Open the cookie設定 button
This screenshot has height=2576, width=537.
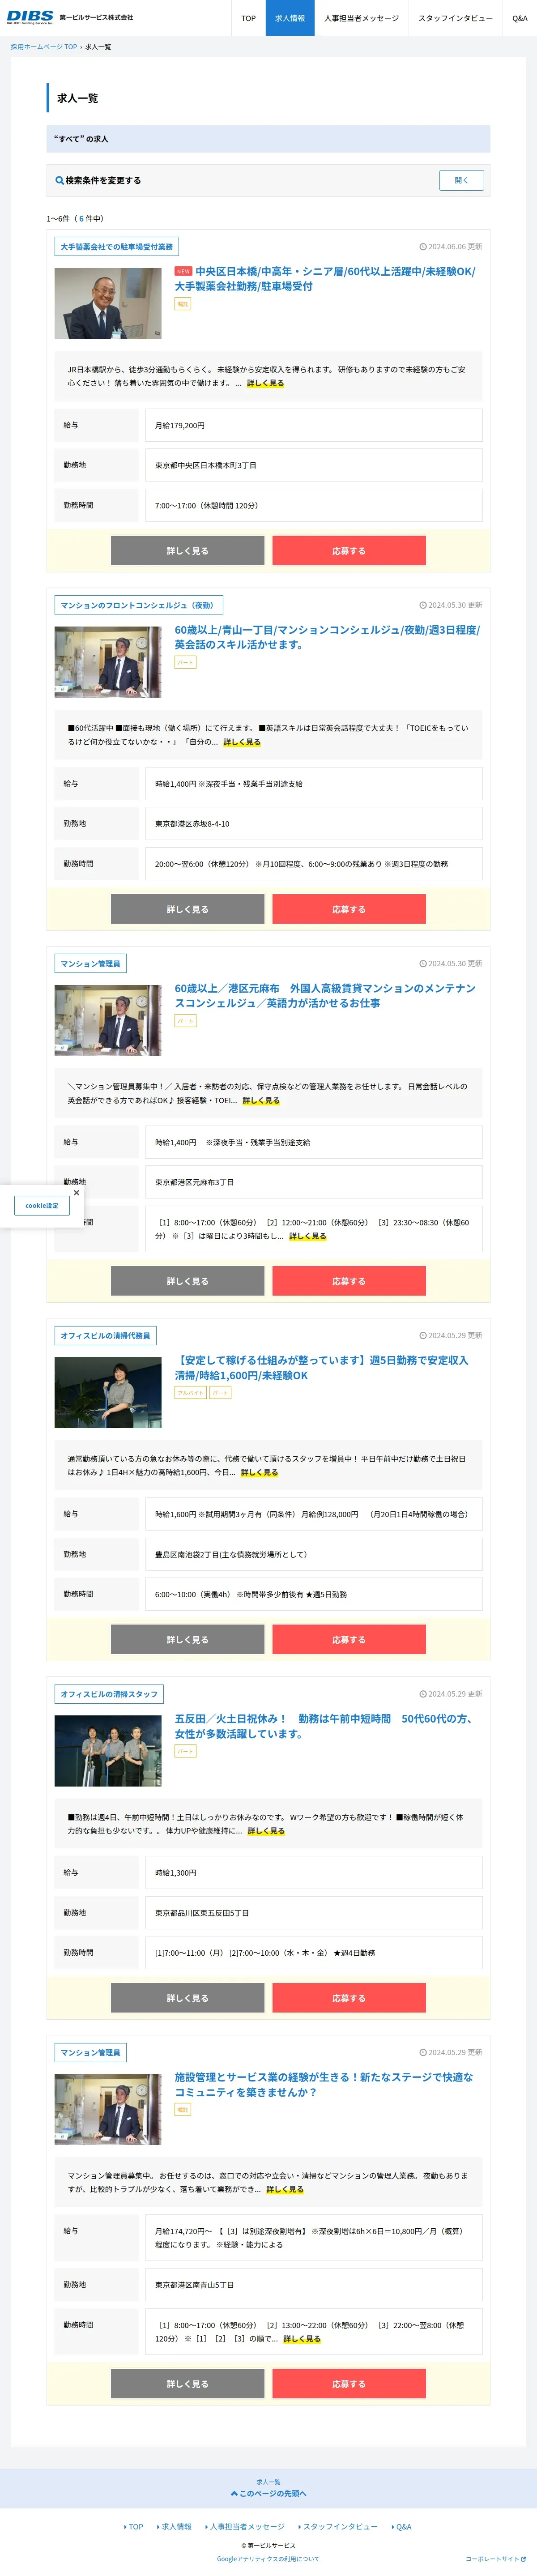click(42, 1206)
